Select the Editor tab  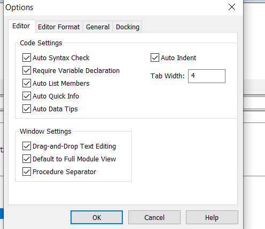(21, 26)
